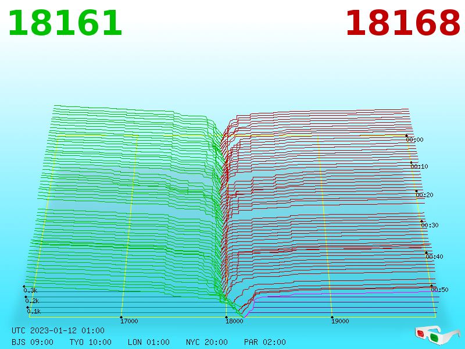Click the PAR 02:00 clock
This screenshot has width=465, height=349.
pyautogui.click(x=265, y=342)
